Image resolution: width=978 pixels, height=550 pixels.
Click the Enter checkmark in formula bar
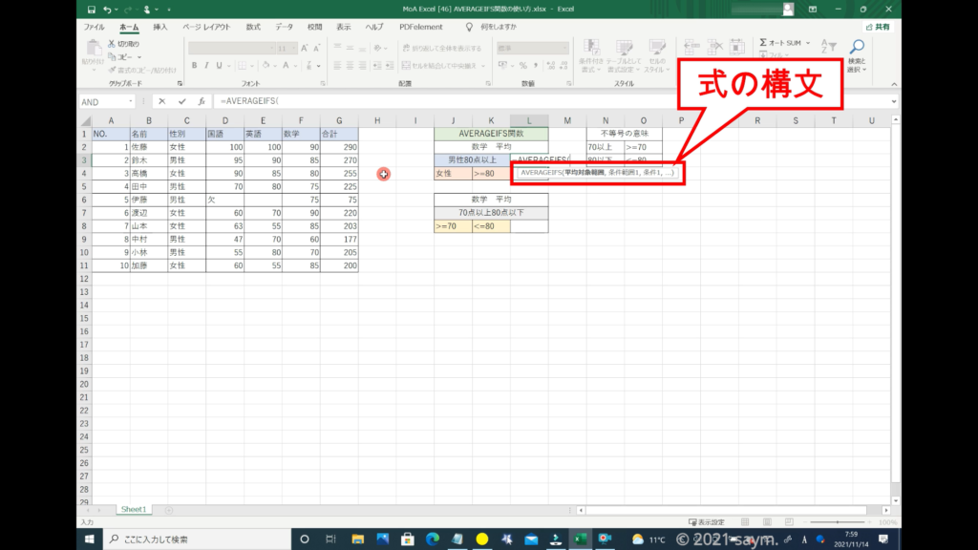click(x=181, y=101)
